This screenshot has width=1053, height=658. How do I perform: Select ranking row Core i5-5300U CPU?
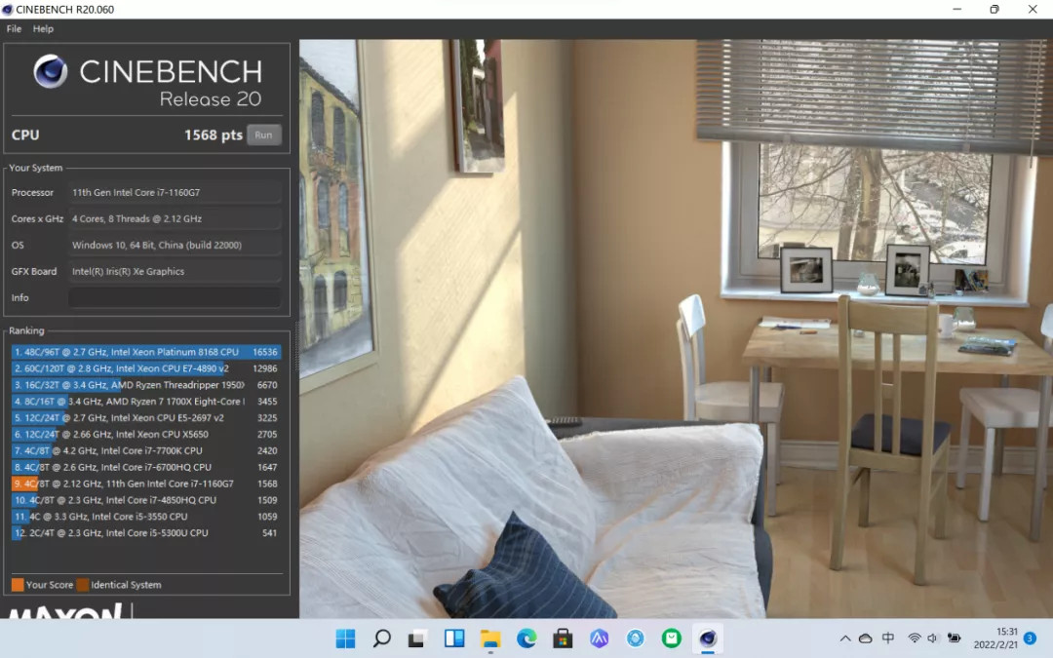click(145, 533)
